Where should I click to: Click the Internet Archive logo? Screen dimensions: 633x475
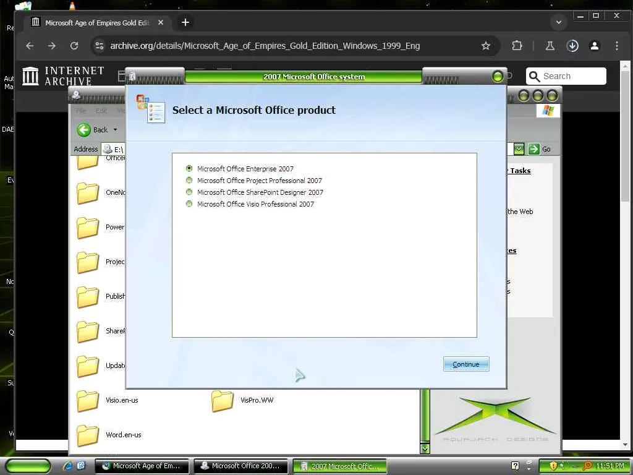(x=63, y=76)
